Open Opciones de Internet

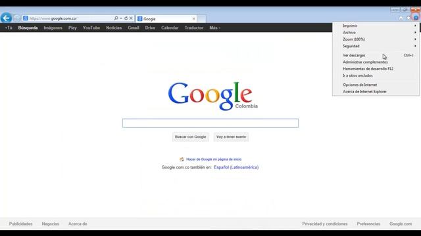tap(376, 85)
